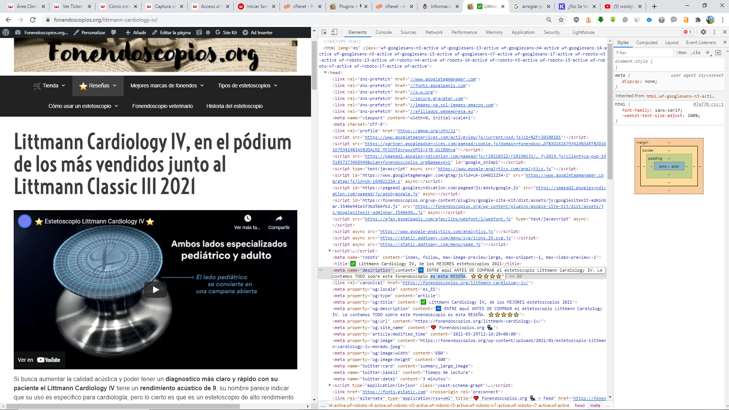Image resolution: width=729 pixels, height=410 pixels.
Task: Click Personalizar in the admin bar
Action: point(89,32)
